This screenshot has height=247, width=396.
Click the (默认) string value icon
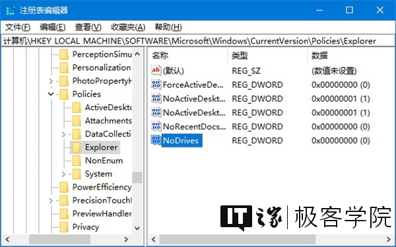coord(156,71)
